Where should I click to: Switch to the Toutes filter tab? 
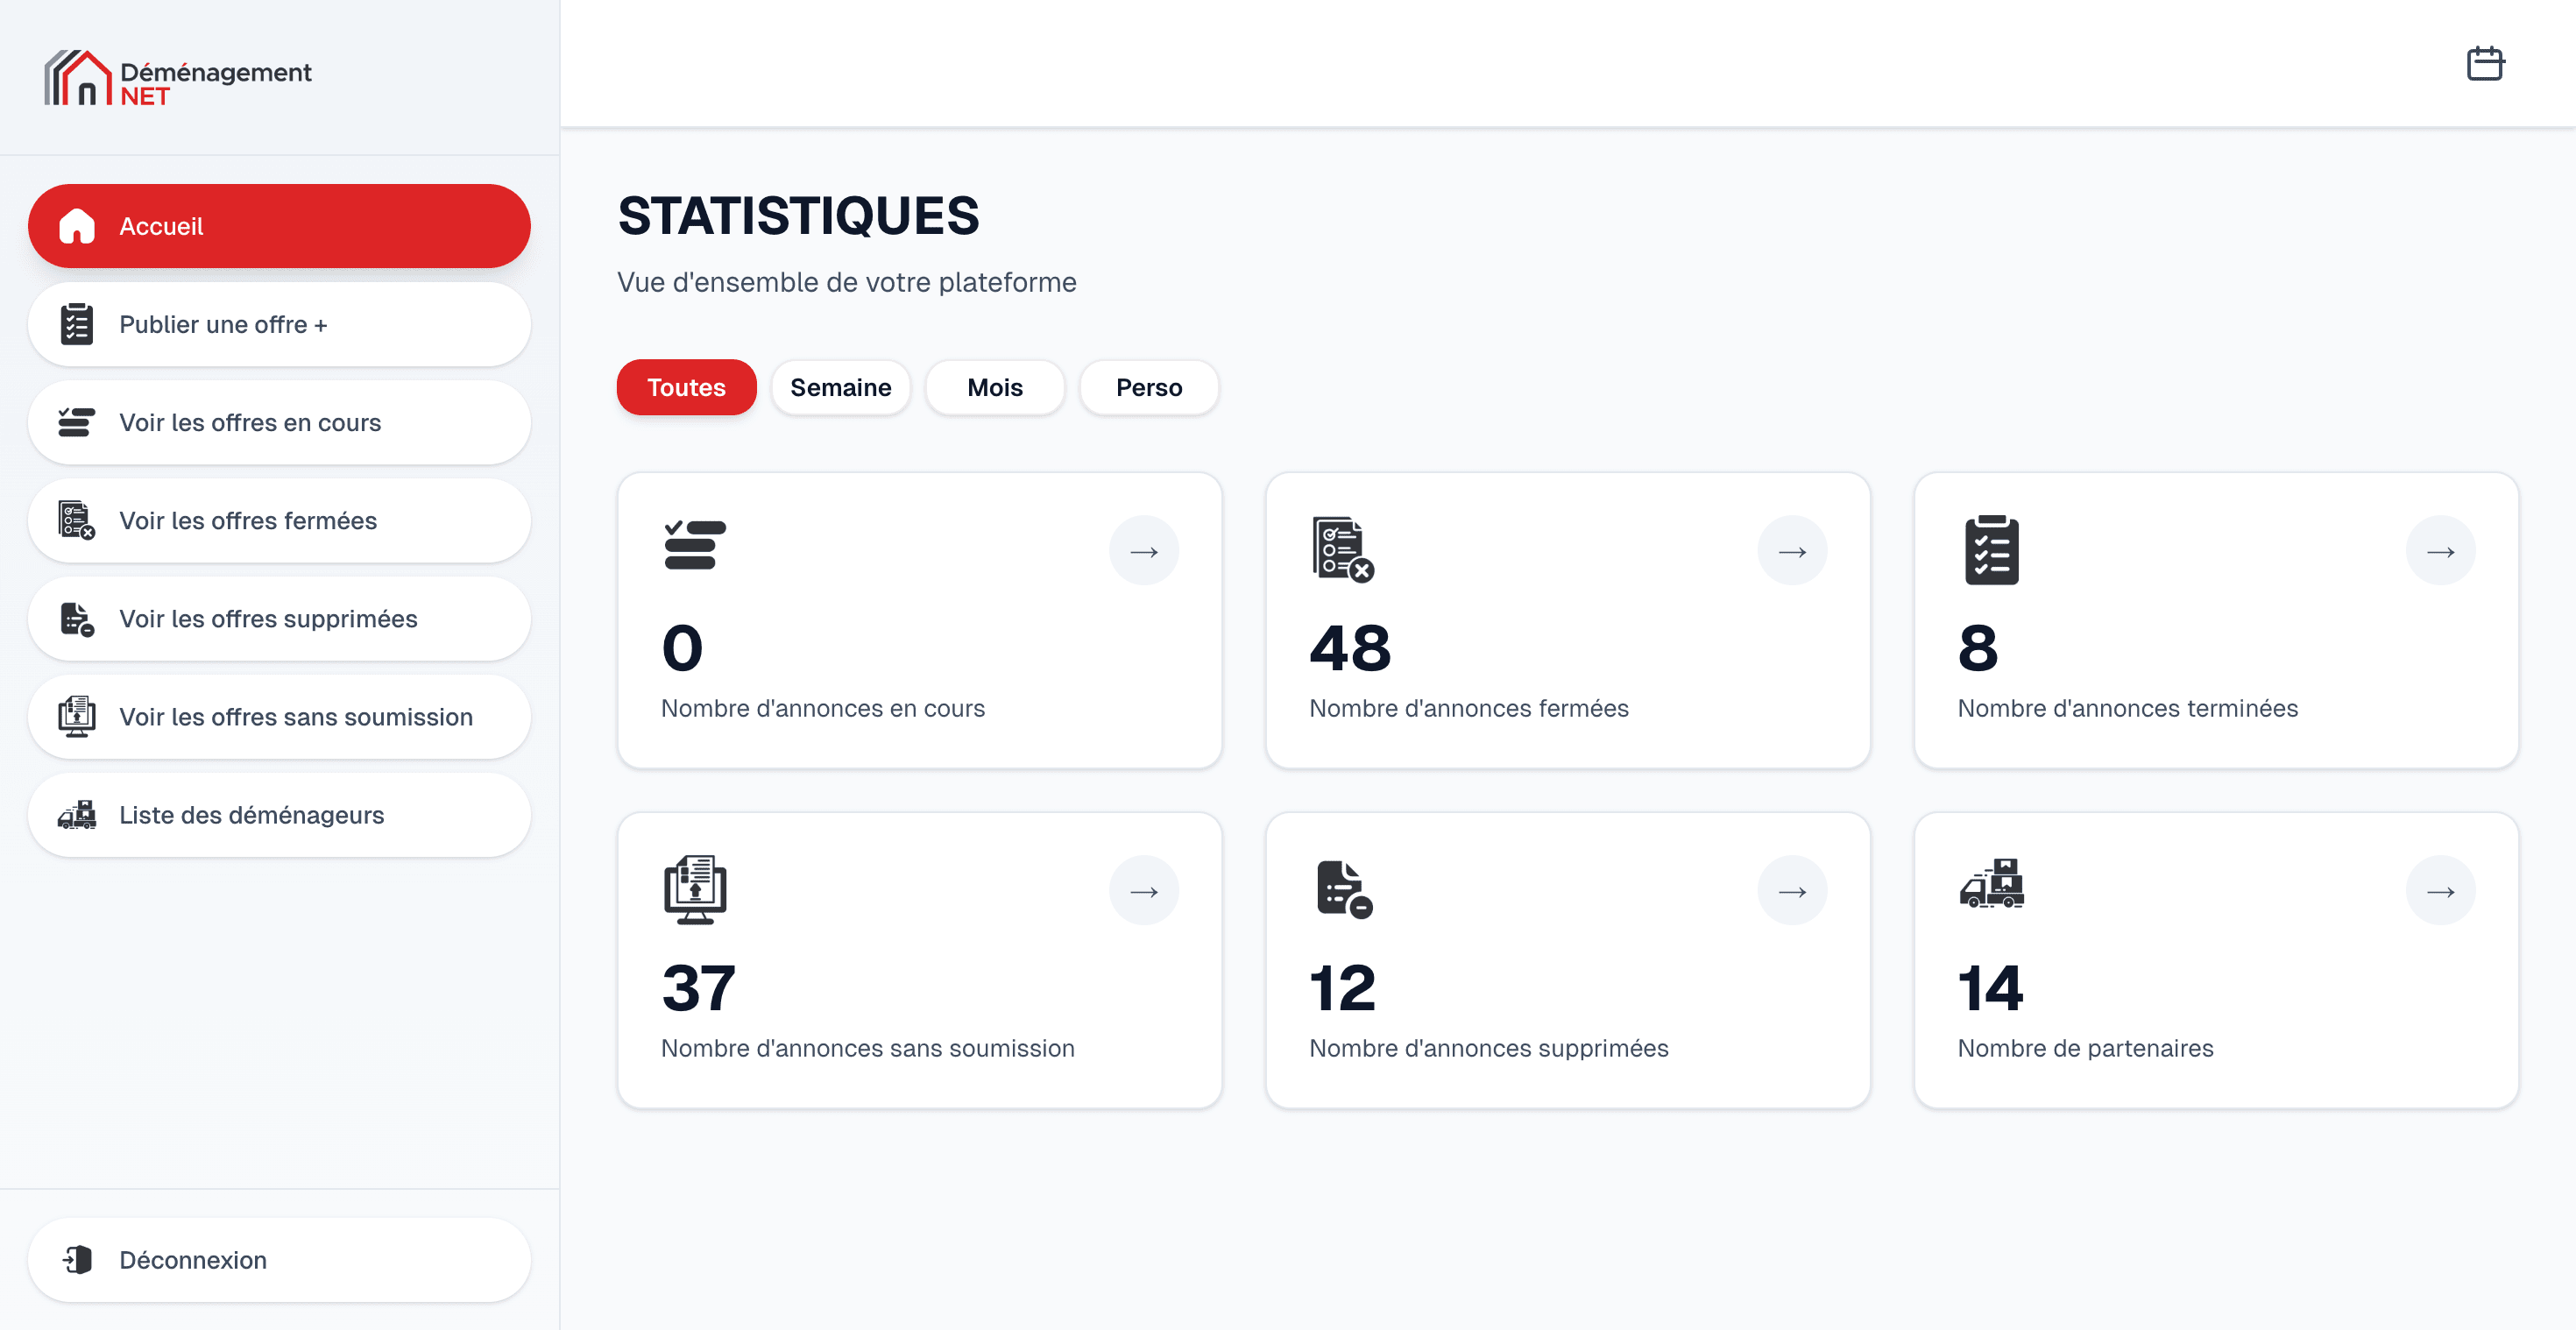(x=686, y=387)
